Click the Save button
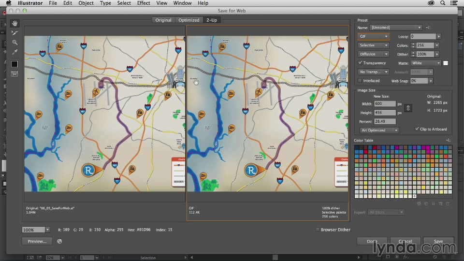This screenshot has height=261, width=464. [438, 241]
